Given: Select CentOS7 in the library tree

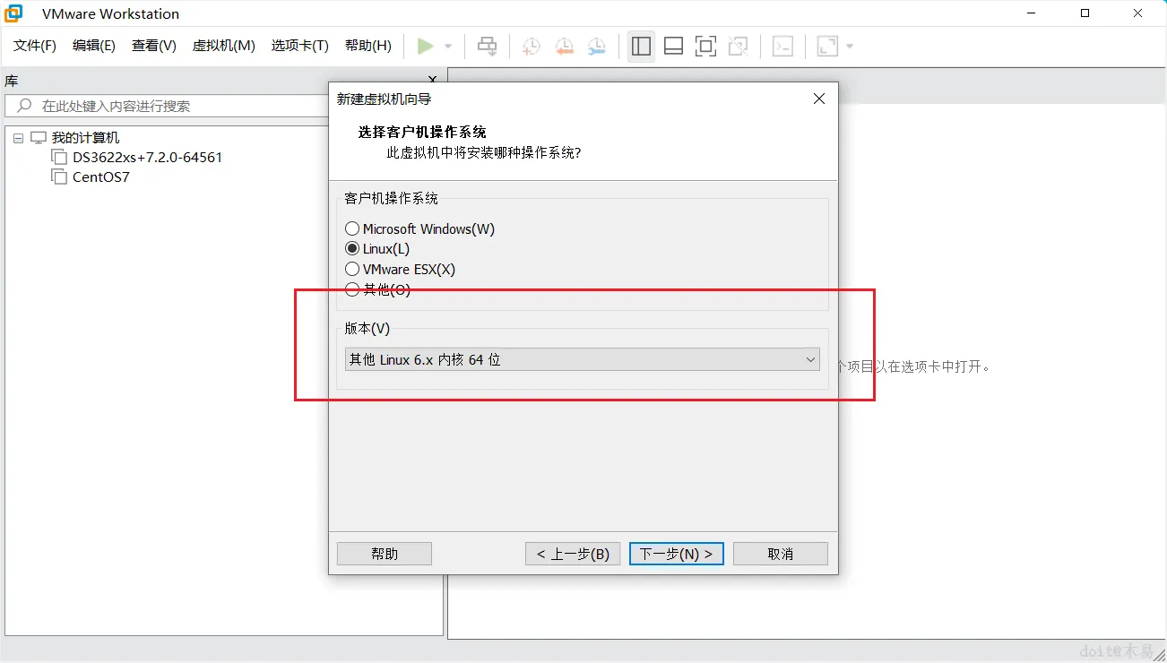Looking at the screenshot, I should 101,177.
